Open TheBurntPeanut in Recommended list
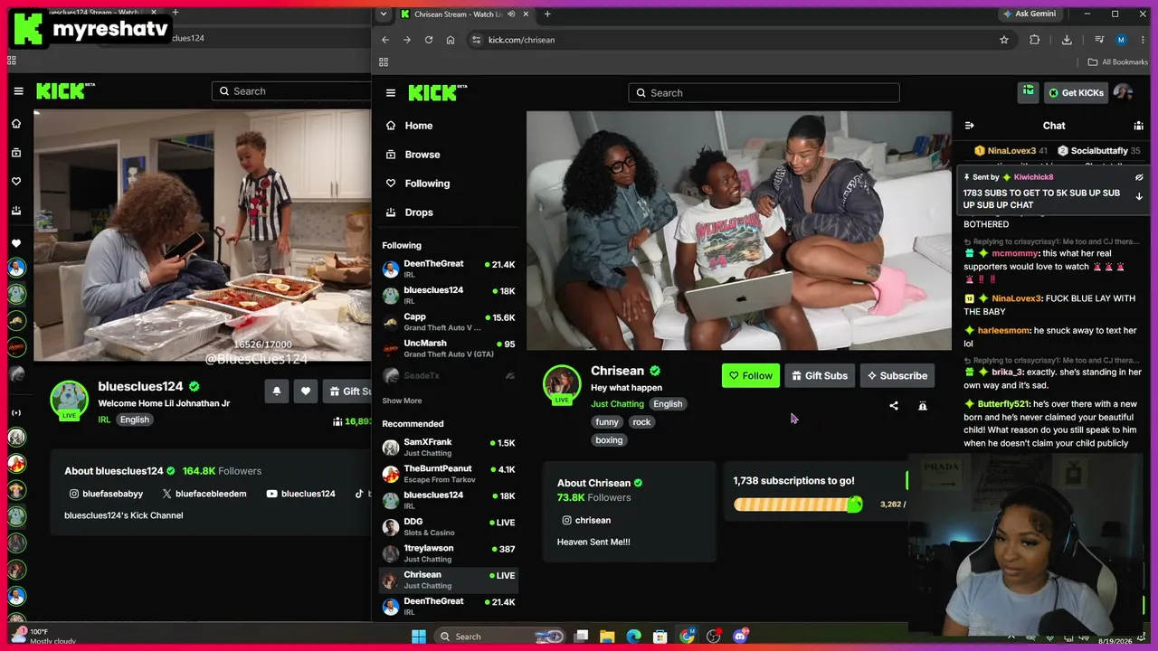This screenshot has height=651, width=1158. [449, 474]
